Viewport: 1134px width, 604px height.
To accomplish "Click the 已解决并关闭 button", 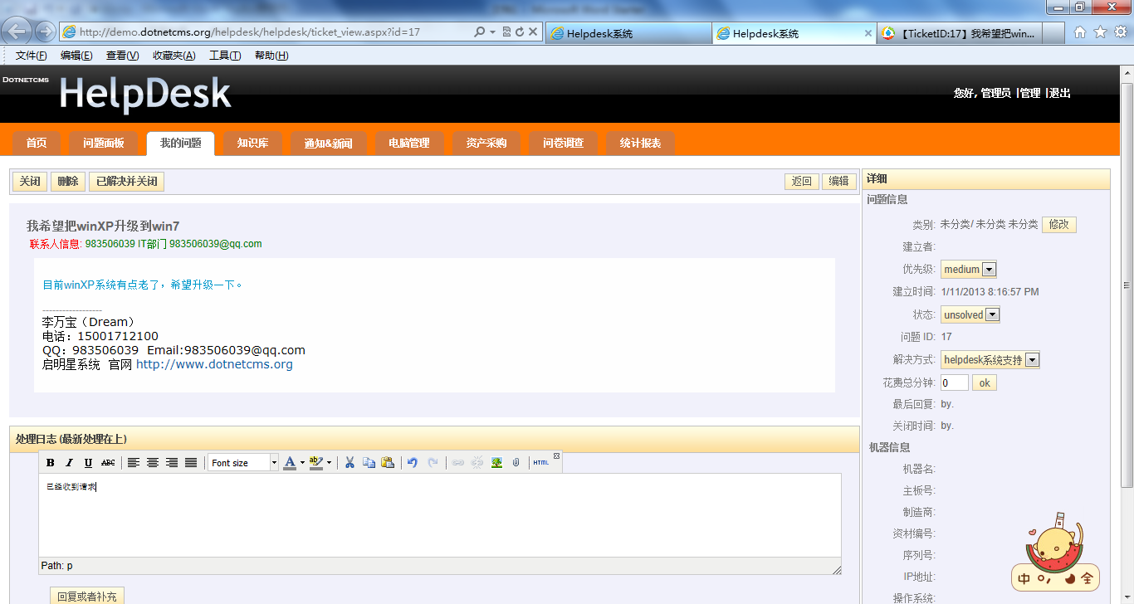I will (126, 182).
